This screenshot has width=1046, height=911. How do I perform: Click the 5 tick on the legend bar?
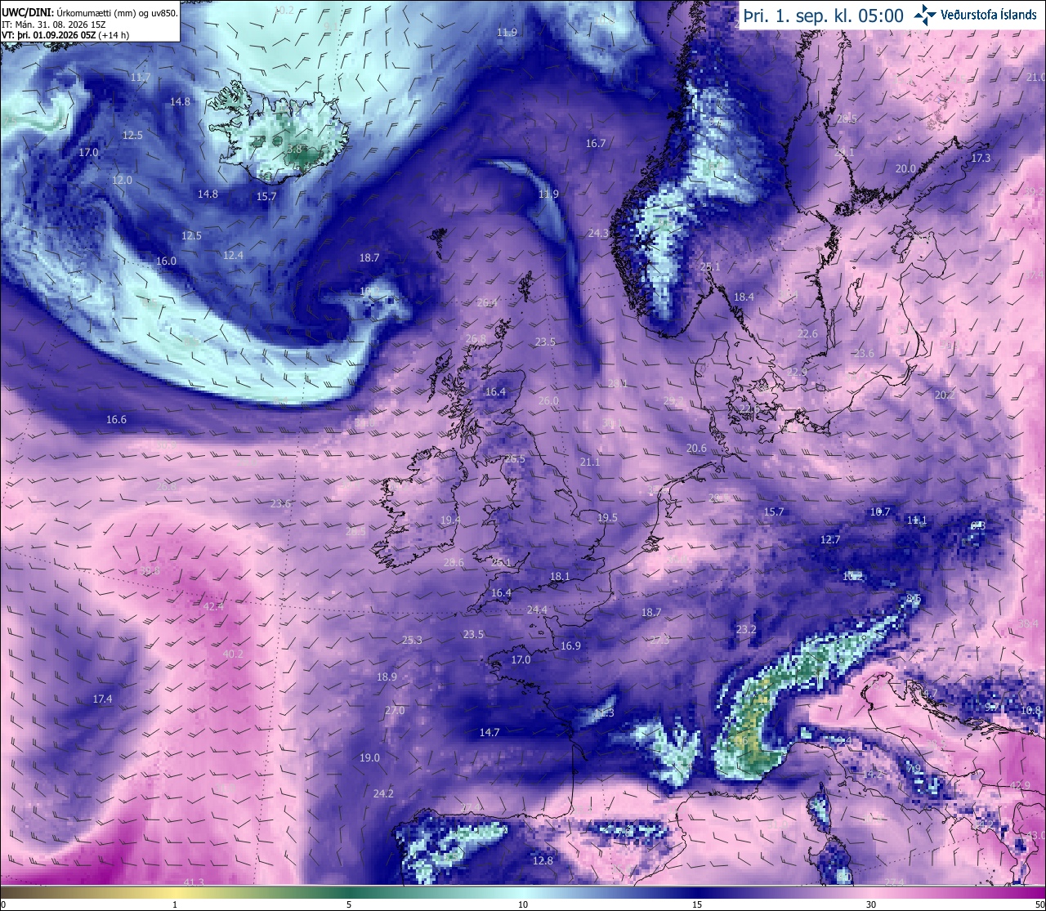349,904
